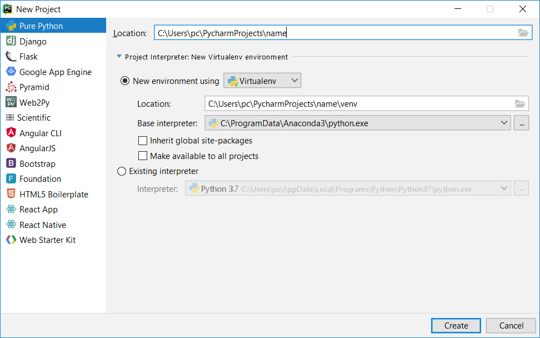Click ellipsis button beside existing Interpreter
The height and width of the screenshot is (338, 540).
[522, 189]
